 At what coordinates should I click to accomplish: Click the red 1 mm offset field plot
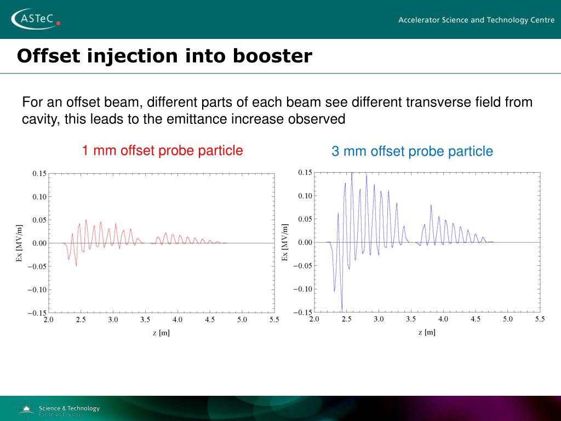(162, 243)
